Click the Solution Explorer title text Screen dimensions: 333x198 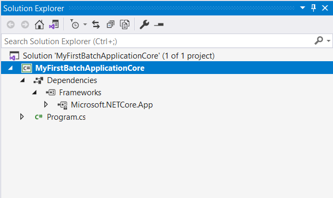(34, 9)
